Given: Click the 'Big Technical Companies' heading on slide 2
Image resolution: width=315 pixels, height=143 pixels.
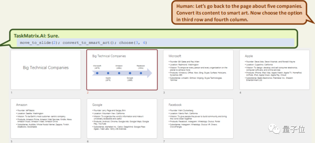Looking at the screenshot, I should (x=109, y=56).
